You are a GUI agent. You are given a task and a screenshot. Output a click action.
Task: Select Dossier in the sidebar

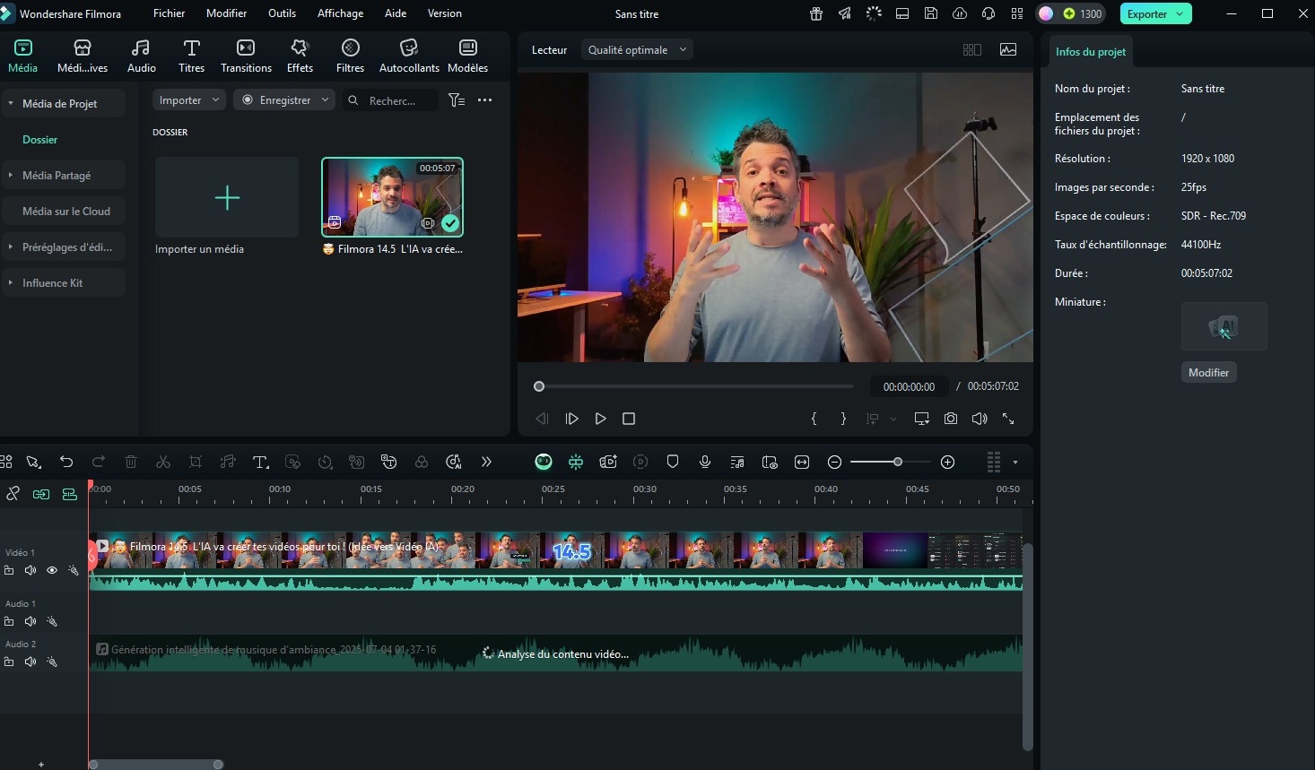39,140
